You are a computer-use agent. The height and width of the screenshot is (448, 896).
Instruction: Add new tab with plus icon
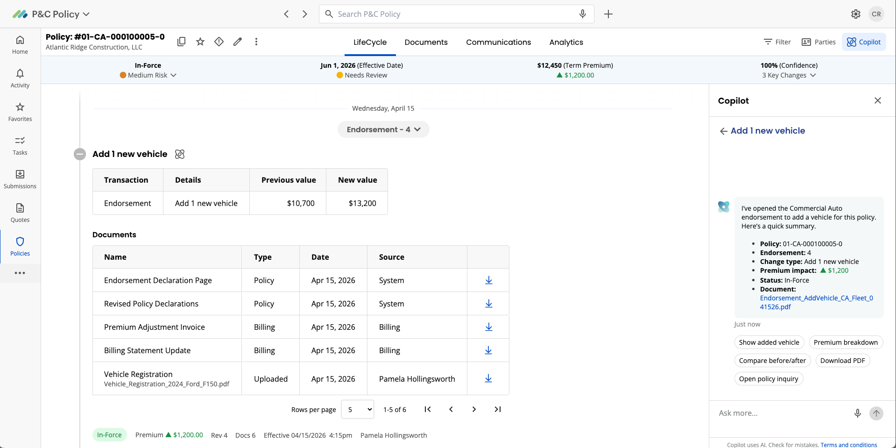click(608, 14)
